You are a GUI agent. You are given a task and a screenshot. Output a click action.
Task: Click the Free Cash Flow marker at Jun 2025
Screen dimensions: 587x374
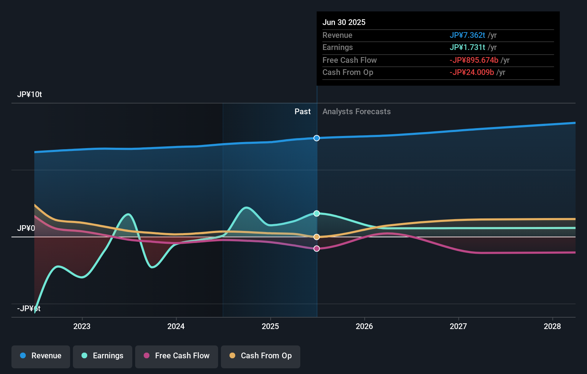click(x=317, y=248)
